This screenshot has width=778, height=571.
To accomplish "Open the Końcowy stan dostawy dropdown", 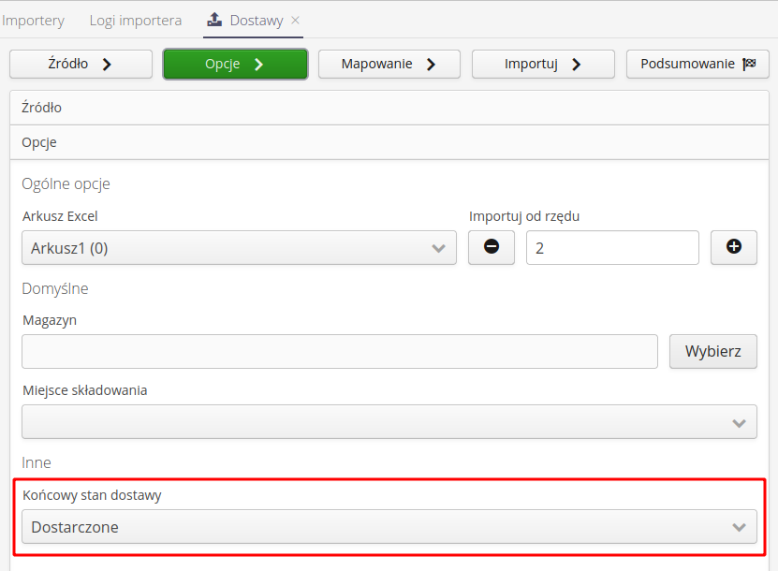I will pos(389,527).
